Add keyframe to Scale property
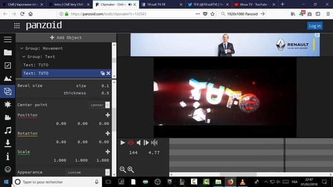Viewport: 333px width, 187px height. click(108, 152)
